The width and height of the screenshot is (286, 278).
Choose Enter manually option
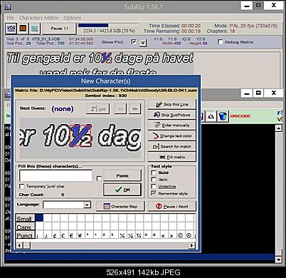coord(172,125)
